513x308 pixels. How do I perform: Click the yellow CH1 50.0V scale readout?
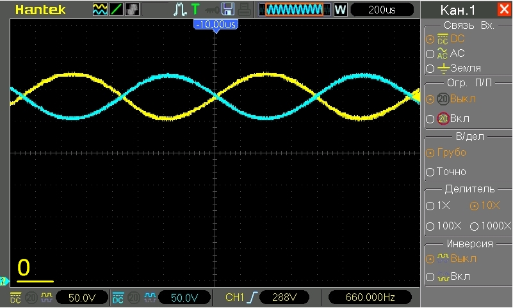[82, 298]
